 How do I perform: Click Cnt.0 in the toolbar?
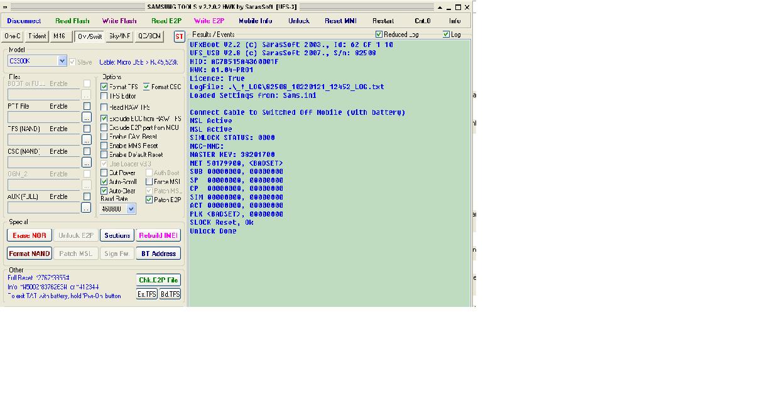423,21
